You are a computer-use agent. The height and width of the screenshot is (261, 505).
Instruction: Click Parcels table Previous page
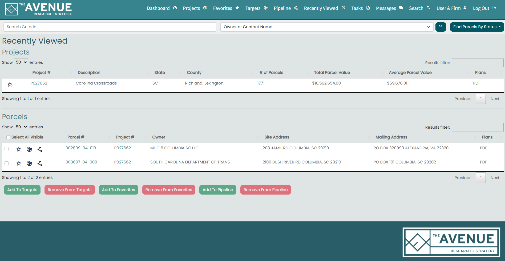tap(463, 178)
